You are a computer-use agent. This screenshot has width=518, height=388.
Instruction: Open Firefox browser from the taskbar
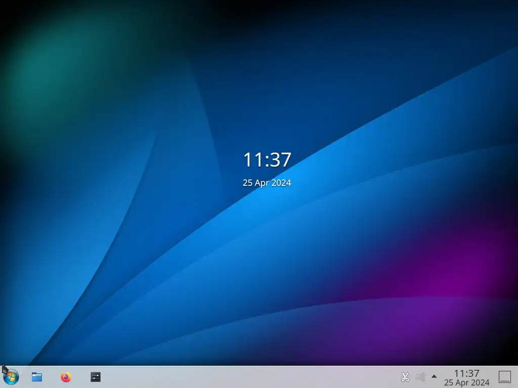pyautogui.click(x=66, y=377)
